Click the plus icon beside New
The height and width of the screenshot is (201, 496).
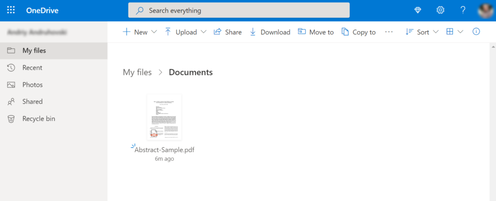point(126,32)
